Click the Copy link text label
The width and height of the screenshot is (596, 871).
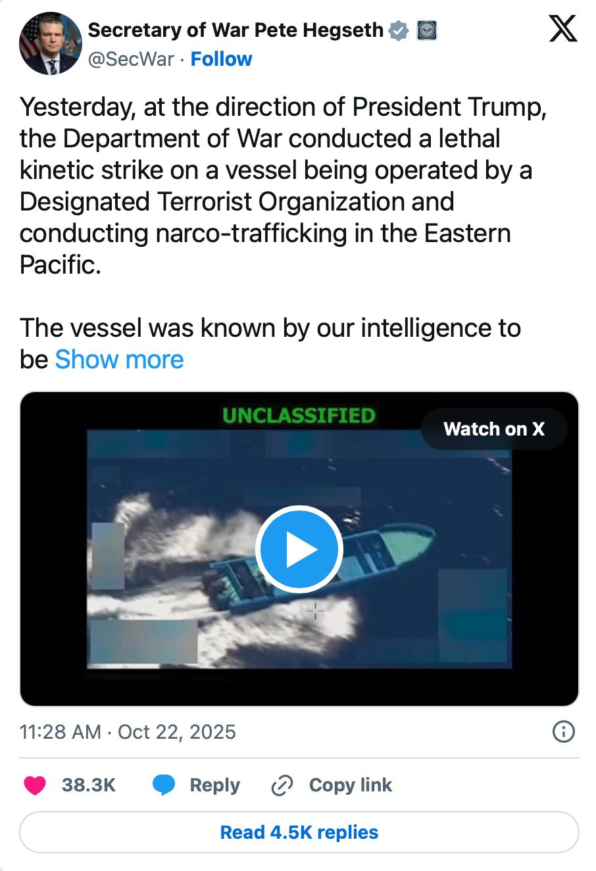[x=350, y=785]
